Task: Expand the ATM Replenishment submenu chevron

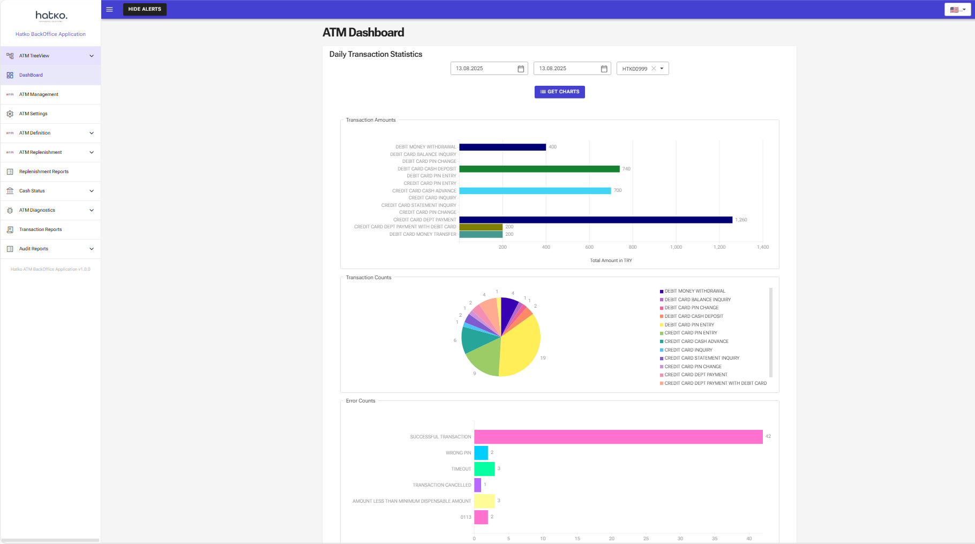Action: [x=92, y=152]
